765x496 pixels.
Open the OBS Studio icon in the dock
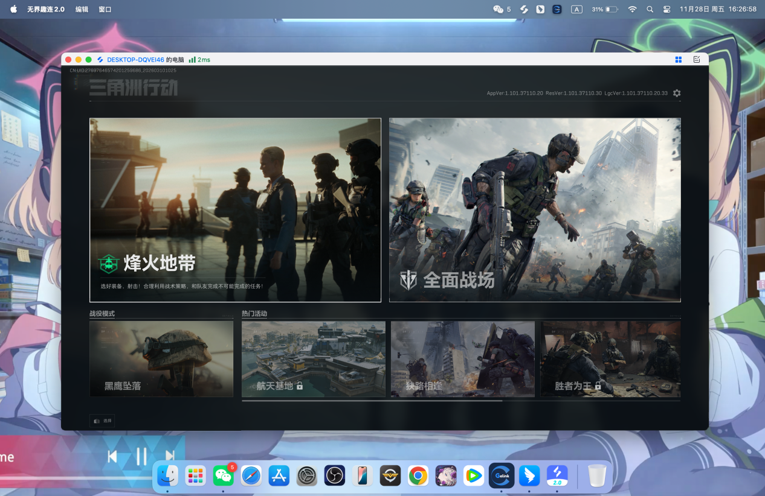coord(334,476)
